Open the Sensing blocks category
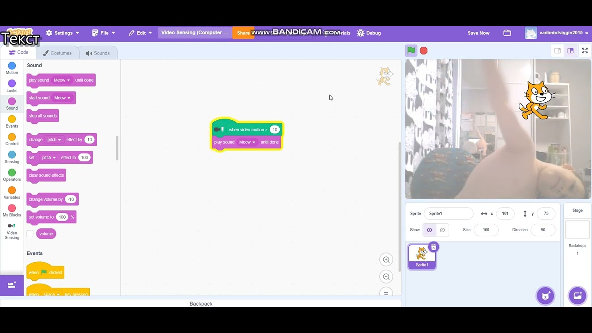 pos(12,157)
